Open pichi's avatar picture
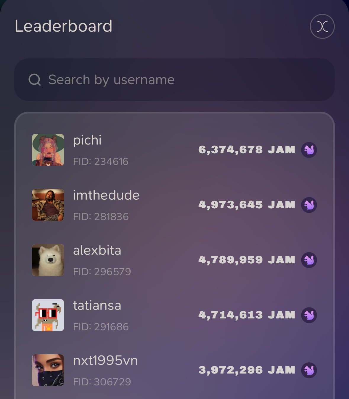The height and width of the screenshot is (399, 349). pyautogui.click(x=48, y=150)
